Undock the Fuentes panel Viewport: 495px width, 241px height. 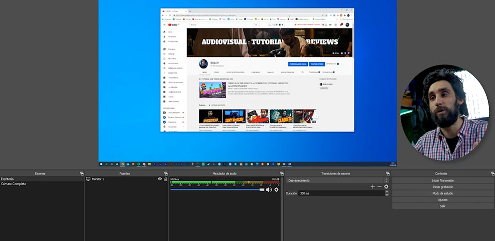(x=166, y=174)
